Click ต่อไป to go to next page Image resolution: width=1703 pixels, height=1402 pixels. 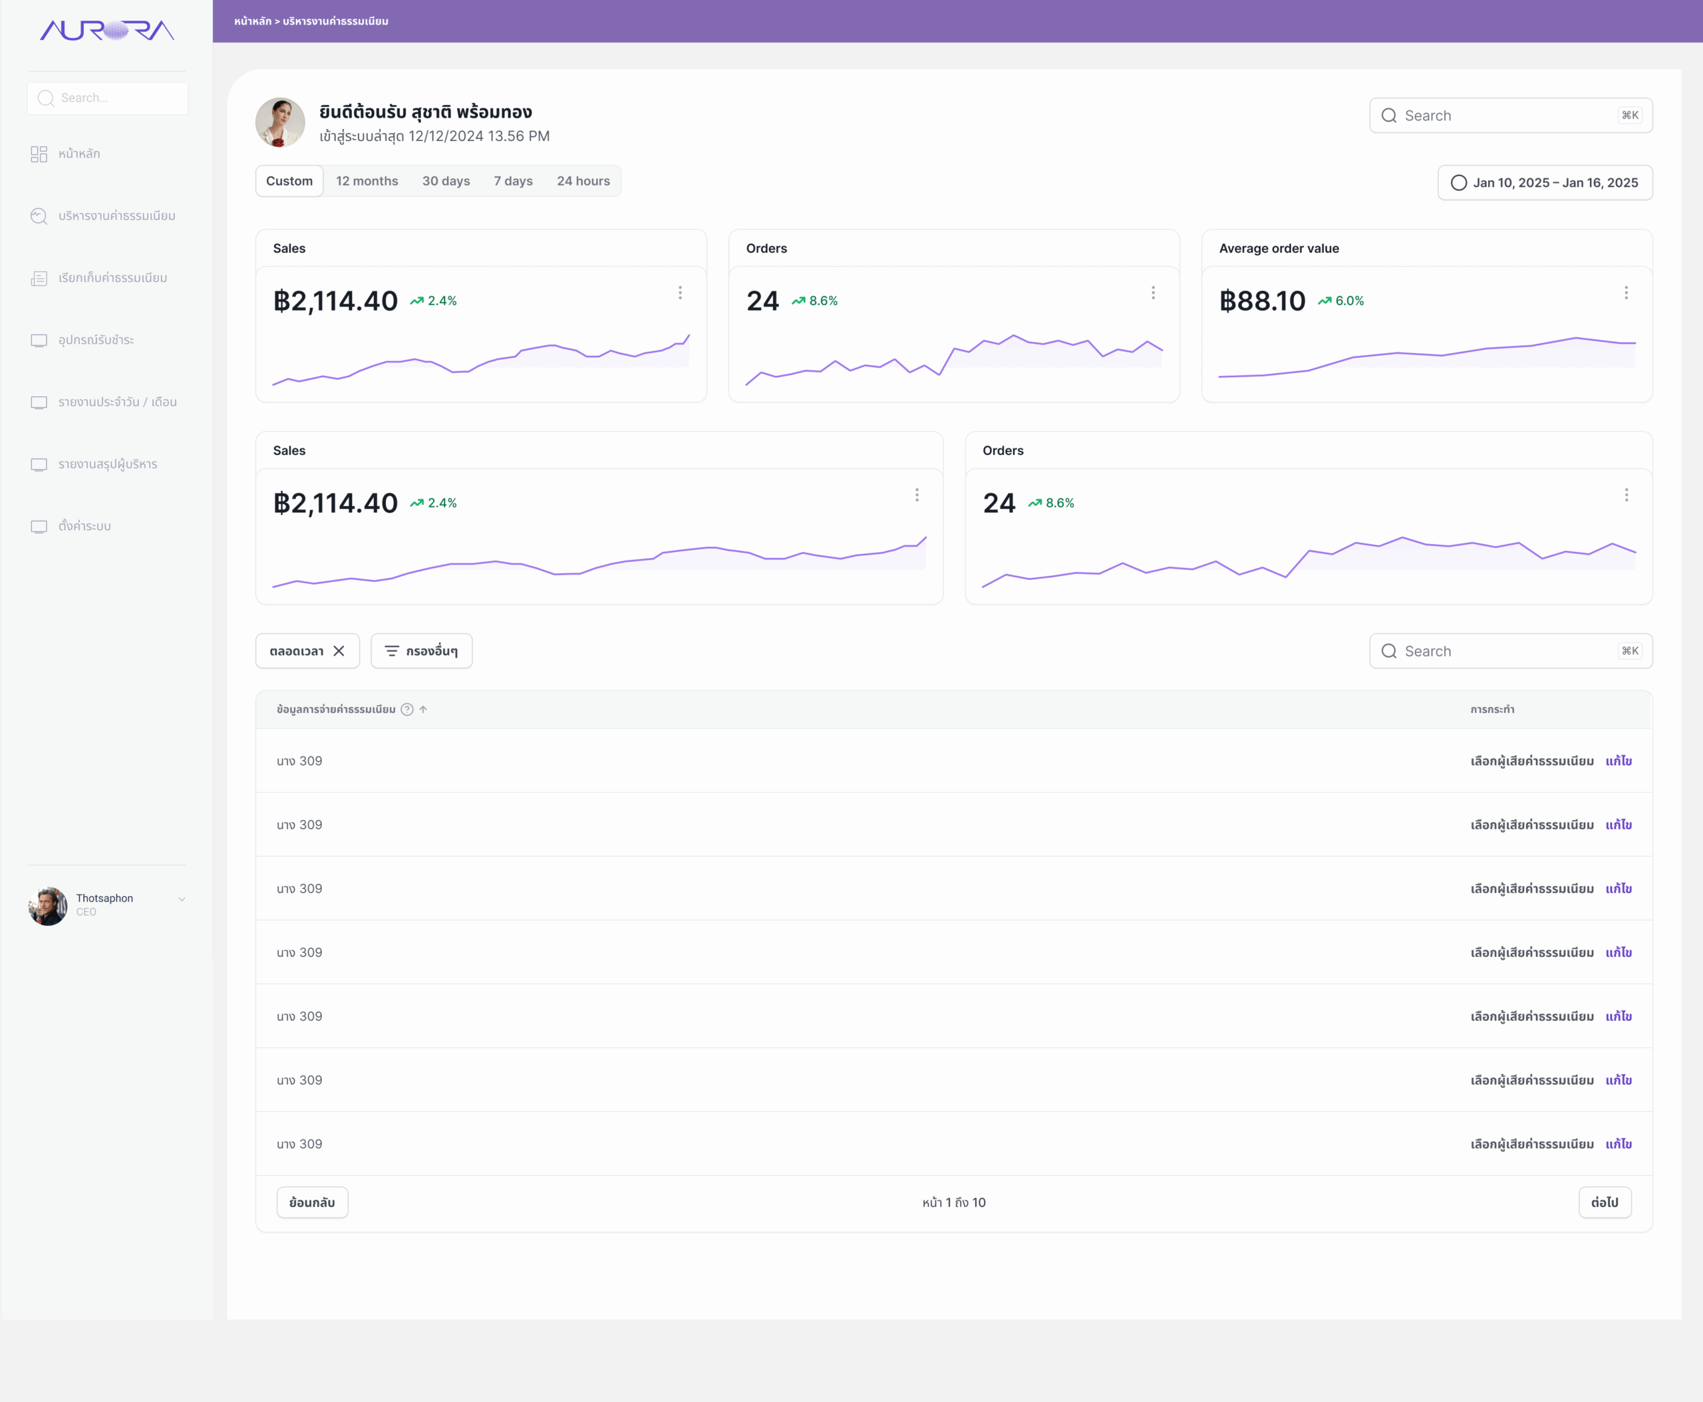click(x=1605, y=1202)
